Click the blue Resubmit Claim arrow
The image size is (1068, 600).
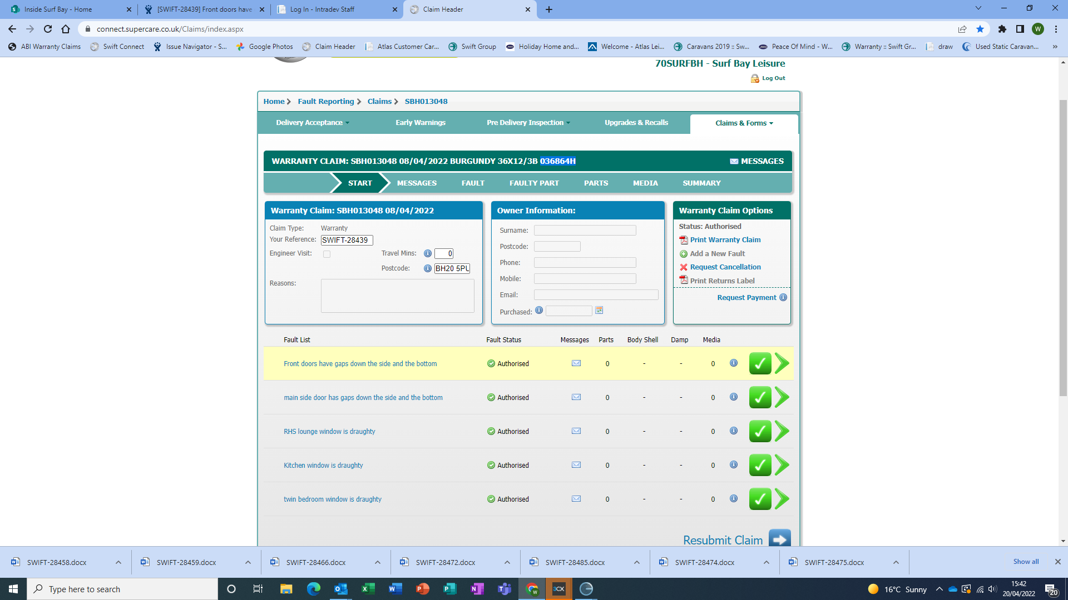pyautogui.click(x=779, y=539)
